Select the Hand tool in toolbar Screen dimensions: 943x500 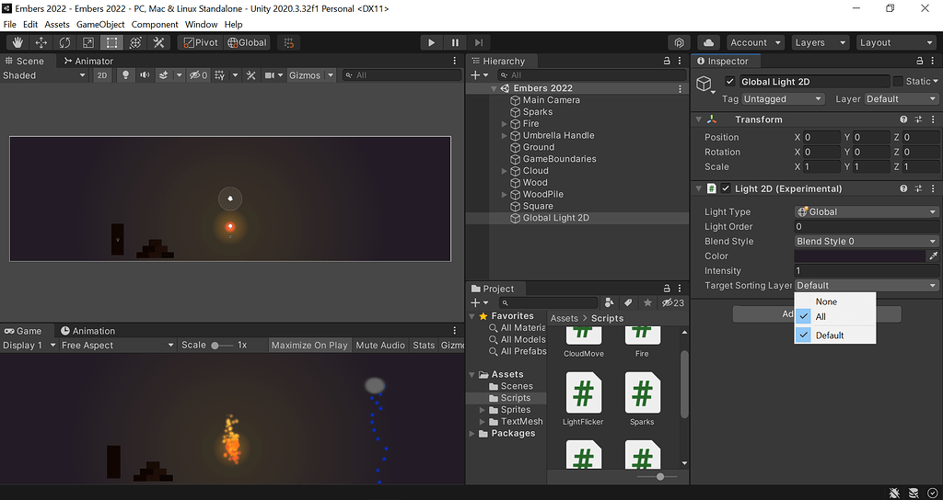(17, 42)
